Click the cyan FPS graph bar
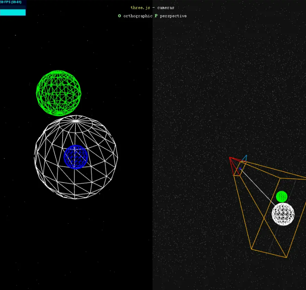Viewport: 306px width, 290px height. (13, 12)
